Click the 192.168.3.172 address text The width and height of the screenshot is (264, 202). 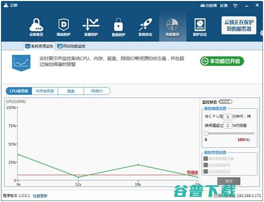tap(249, 195)
